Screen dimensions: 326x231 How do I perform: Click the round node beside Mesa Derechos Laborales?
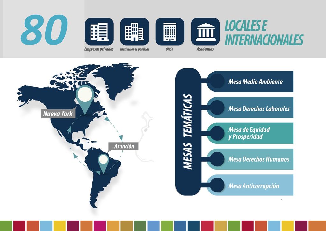tap(217, 108)
